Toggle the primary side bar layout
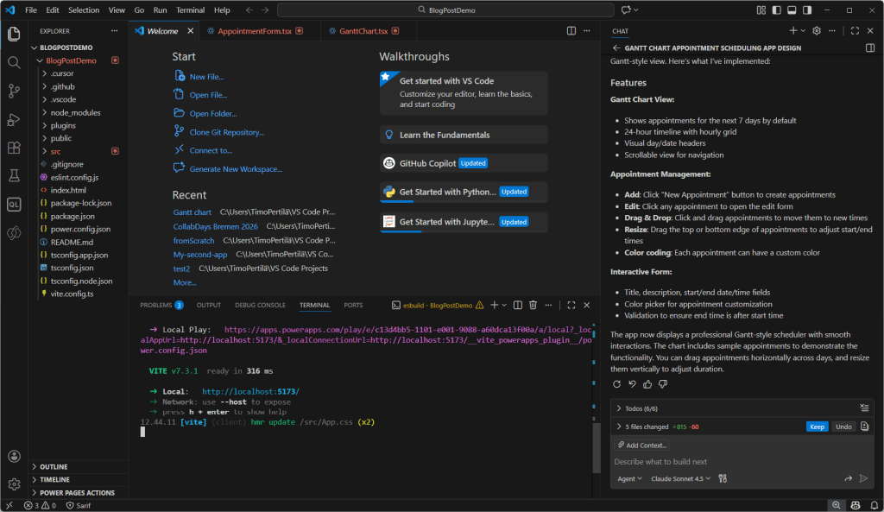Viewport: 884px width, 512px height. (774, 10)
